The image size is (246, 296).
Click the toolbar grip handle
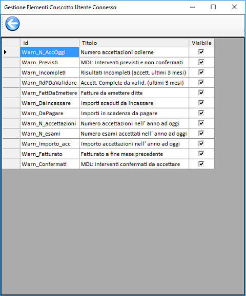pyautogui.click(x=2, y=24)
